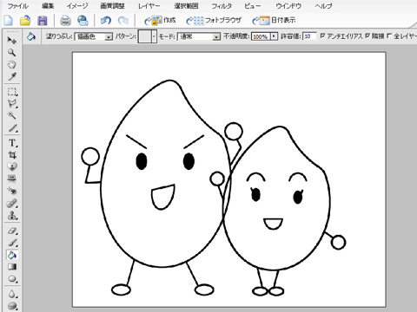Select the Blur droplet tool
This screenshot has height=312, width=417.
tap(11, 294)
